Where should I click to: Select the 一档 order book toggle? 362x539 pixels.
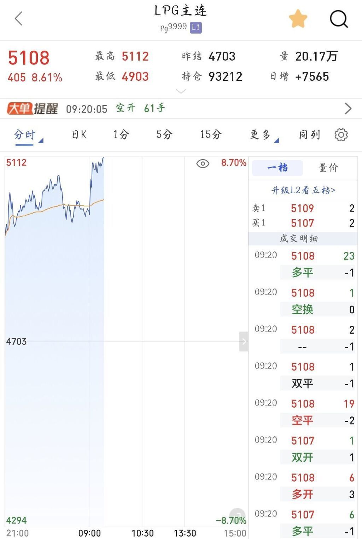coord(278,168)
